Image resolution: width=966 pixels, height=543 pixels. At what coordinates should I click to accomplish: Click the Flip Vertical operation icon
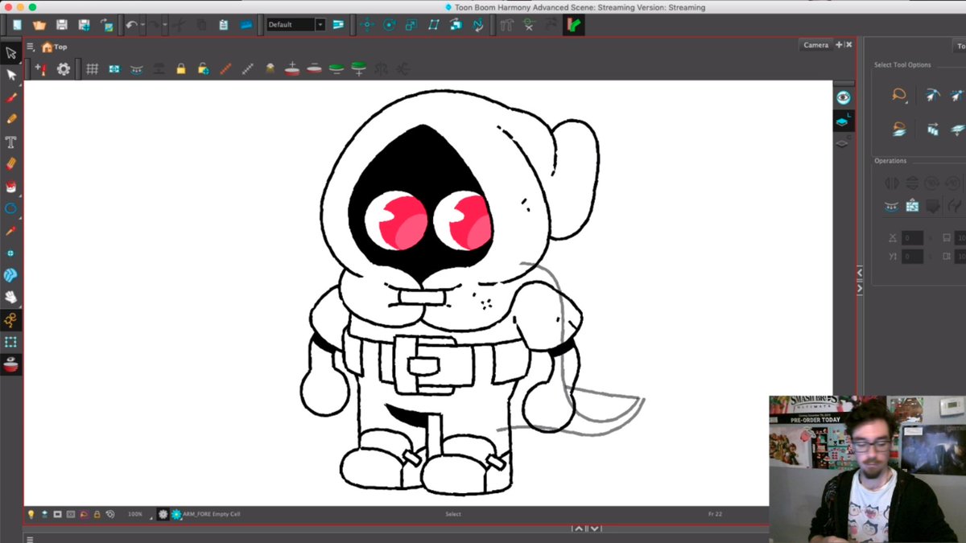[x=912, y=183]
